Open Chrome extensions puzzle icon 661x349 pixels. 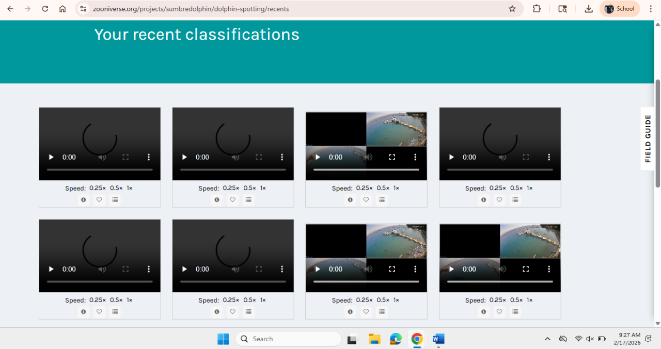coord(537,9)
